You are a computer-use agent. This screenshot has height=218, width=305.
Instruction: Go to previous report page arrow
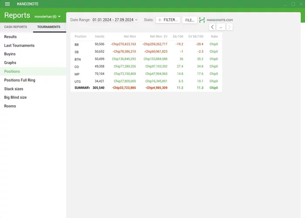point(212,27)
